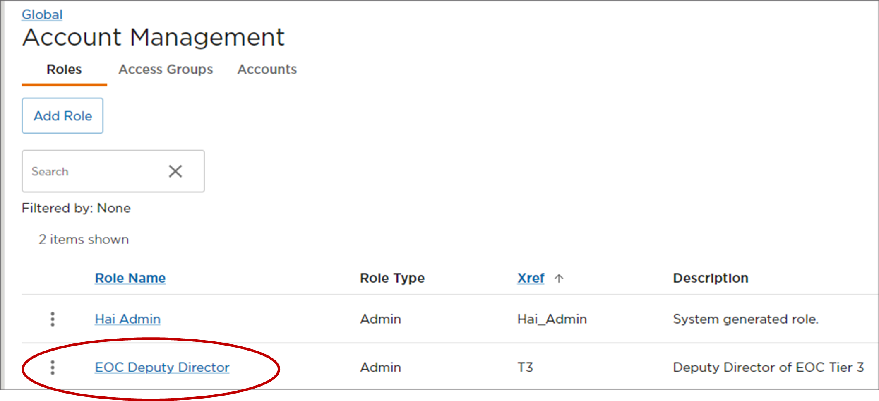
Task: Navigate back using the Global breadcrumb link
Action: click(42, 14)
